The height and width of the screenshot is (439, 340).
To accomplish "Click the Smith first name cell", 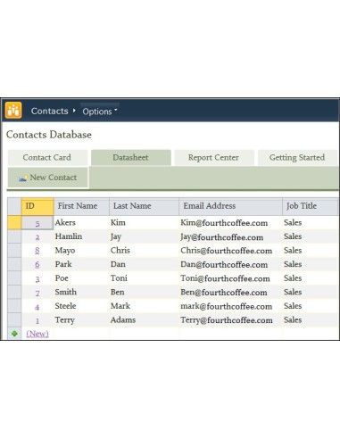I will point(81,292).
